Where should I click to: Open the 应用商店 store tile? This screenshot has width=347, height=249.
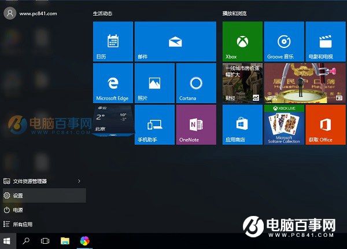[x=242, y=124]
